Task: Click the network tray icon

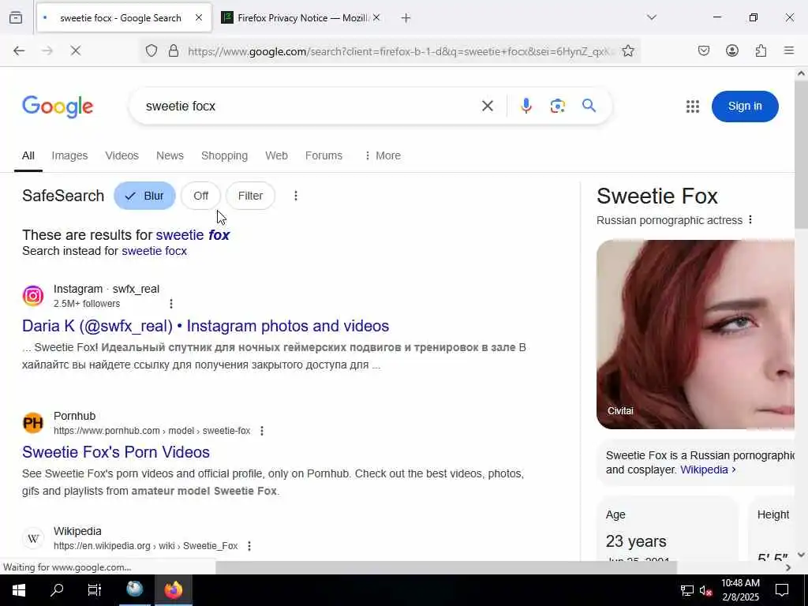Action: pos(686,590)
